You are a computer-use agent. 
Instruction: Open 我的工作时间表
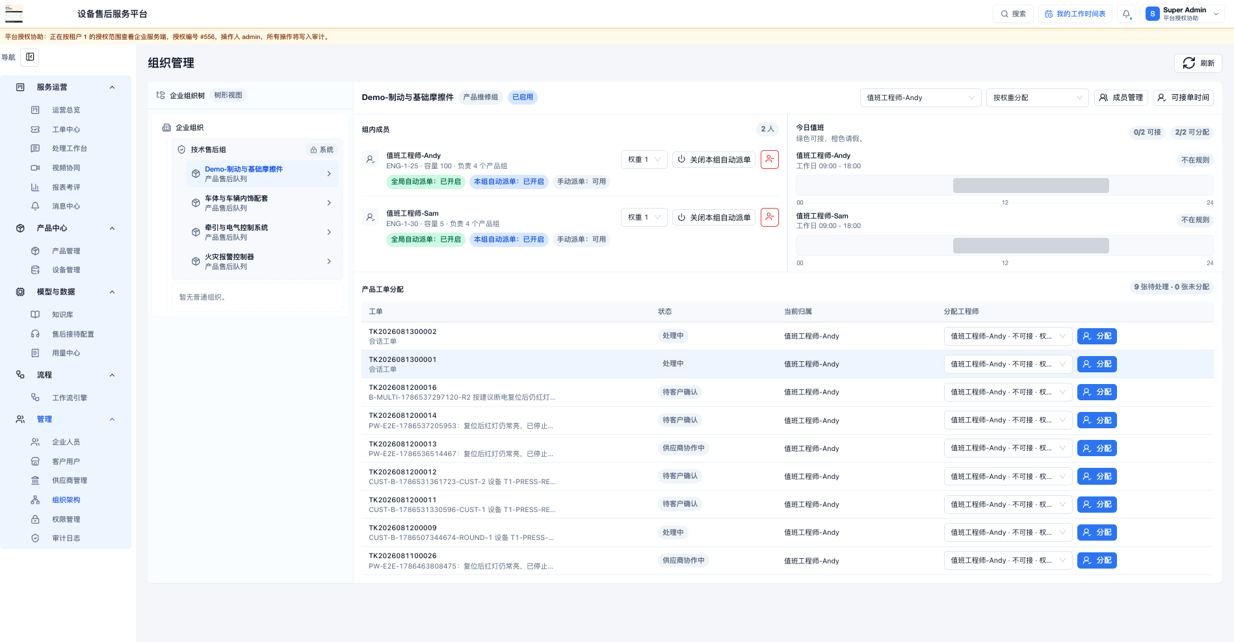(x=1075, y=14)
